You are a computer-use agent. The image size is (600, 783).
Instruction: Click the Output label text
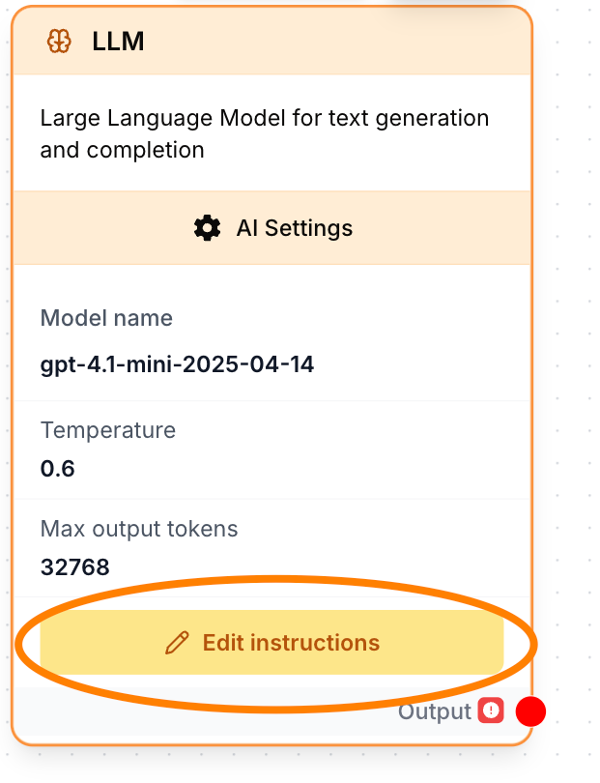(x=434, y=711)
